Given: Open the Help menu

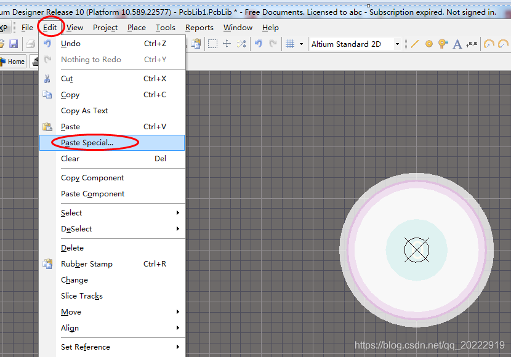Looking at the screenshot, I should (270, 28).
